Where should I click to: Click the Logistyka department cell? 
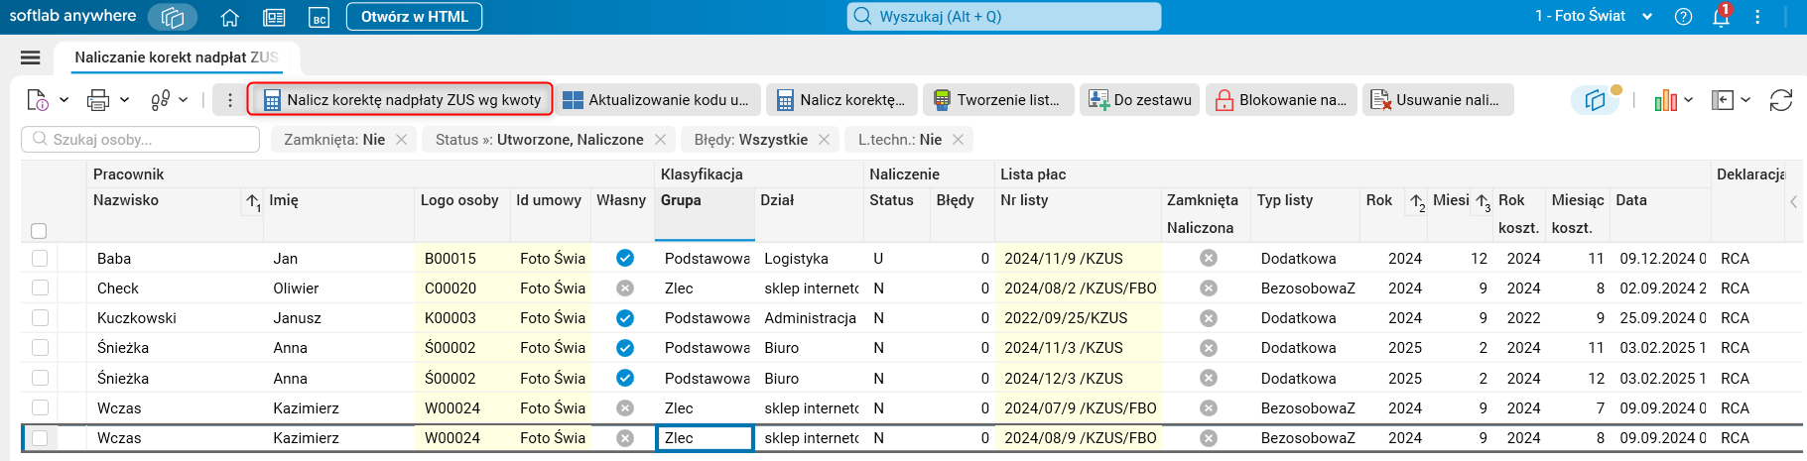(x=809, y=258)
